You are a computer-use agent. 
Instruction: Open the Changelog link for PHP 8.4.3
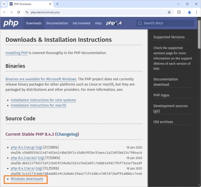click(67, 134)
